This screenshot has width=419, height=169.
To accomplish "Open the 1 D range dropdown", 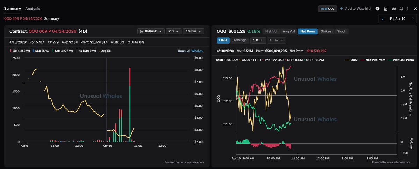I will click(258, 40).
